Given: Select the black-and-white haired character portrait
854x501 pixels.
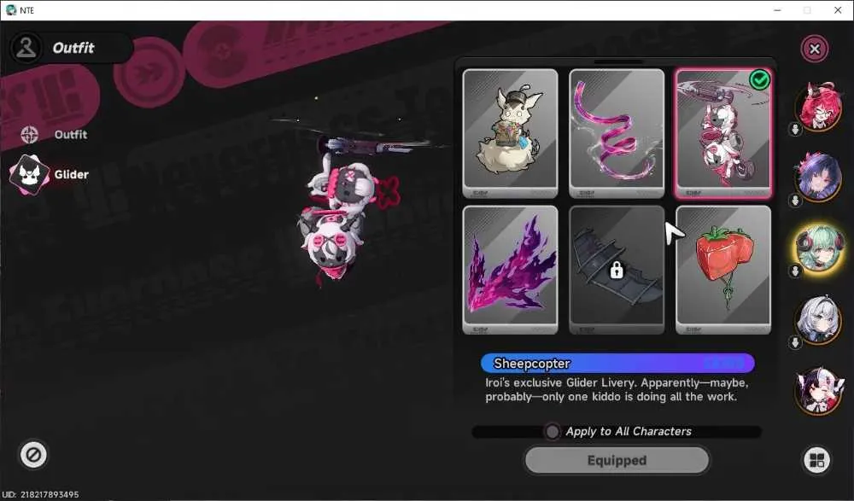Looking at the screenshot, I should pos(818,391).
